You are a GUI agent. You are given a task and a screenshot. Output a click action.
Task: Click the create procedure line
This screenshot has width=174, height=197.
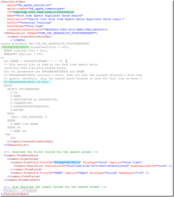tap(45, 44)
